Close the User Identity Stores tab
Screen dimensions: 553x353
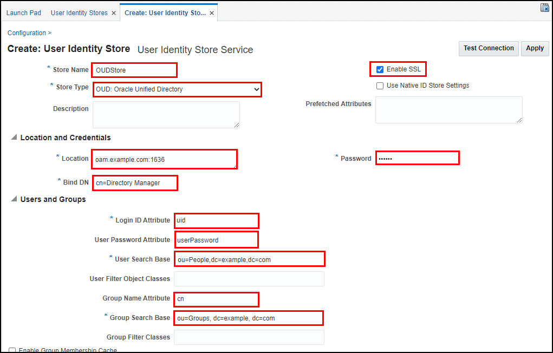113,12
